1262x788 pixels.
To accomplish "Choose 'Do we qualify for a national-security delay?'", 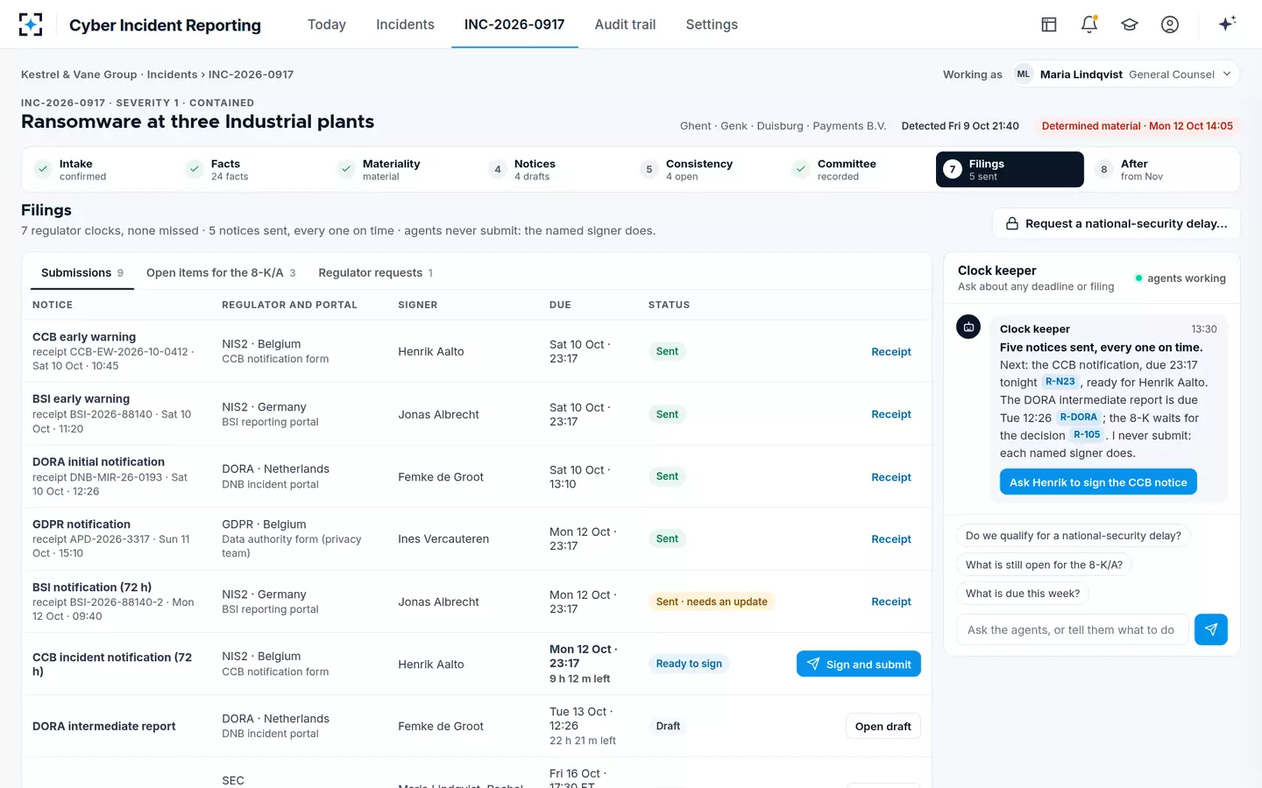I will click(x=1073, y=535).
